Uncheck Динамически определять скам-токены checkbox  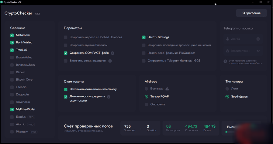[65, 97]
